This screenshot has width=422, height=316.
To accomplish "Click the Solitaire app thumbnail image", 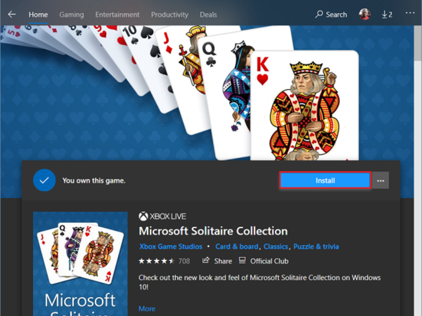I will pos(80,263).
